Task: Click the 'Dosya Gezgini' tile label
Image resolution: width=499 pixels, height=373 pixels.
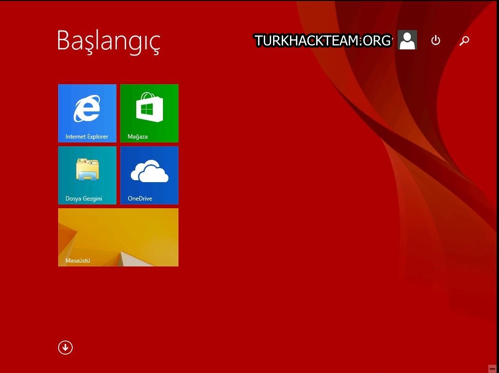Action: pos(84,199)
